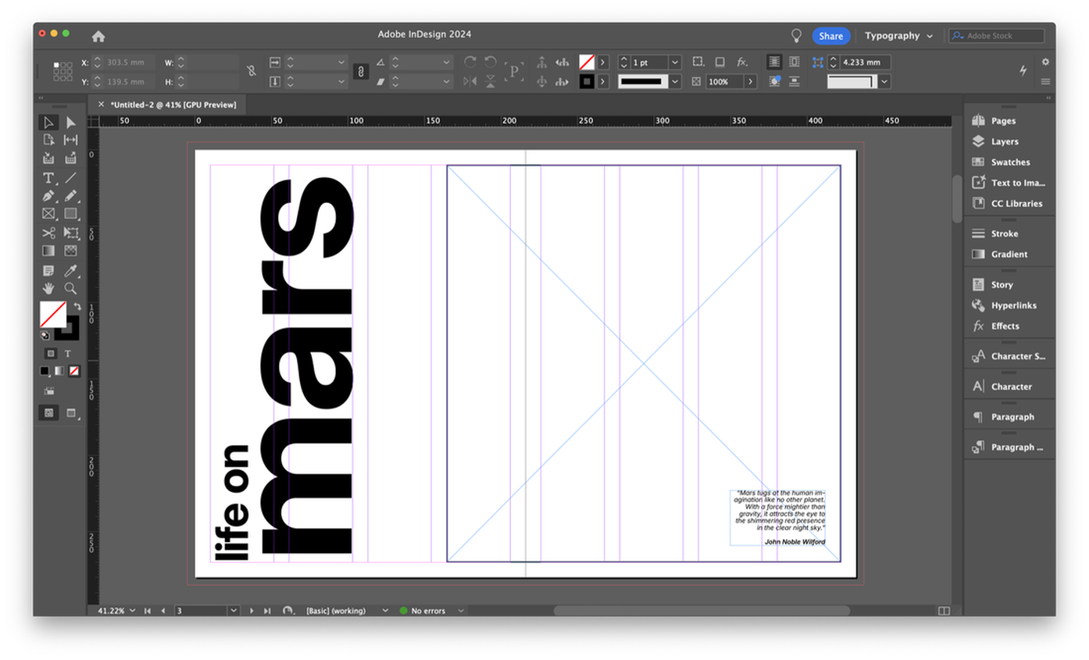The image size is (1089, 660).
Task: Set formatting affects text
Action: coord(68,353)
